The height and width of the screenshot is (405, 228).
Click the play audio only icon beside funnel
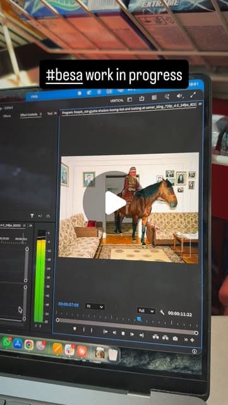[40, 216]
